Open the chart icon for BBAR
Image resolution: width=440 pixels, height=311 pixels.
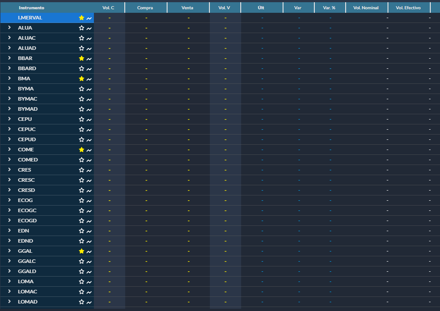point(89,59)
